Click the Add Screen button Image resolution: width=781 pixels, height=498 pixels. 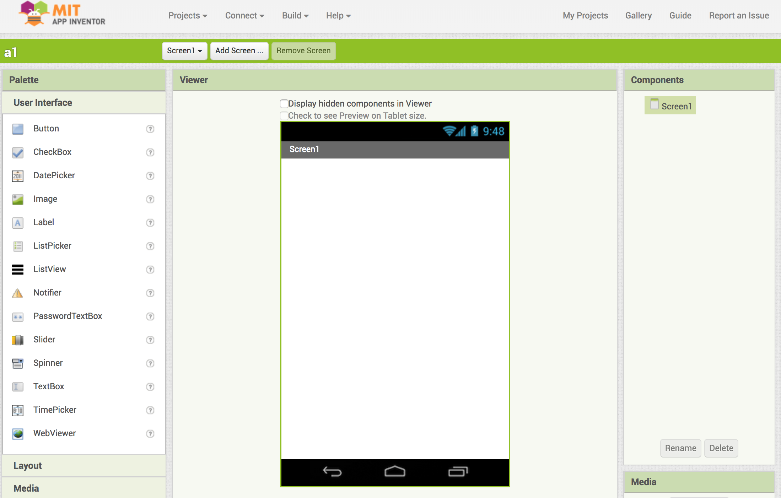tap(239, 51)
